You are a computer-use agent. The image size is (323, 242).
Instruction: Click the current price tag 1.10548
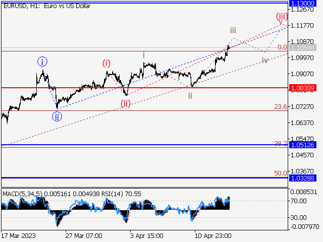click(x=302, y=47)
